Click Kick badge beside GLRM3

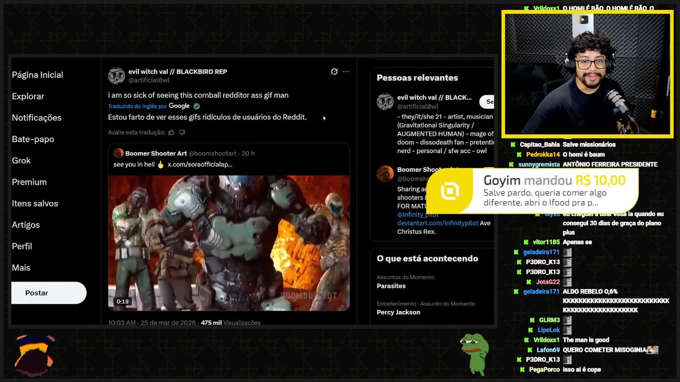click(532, 320)
